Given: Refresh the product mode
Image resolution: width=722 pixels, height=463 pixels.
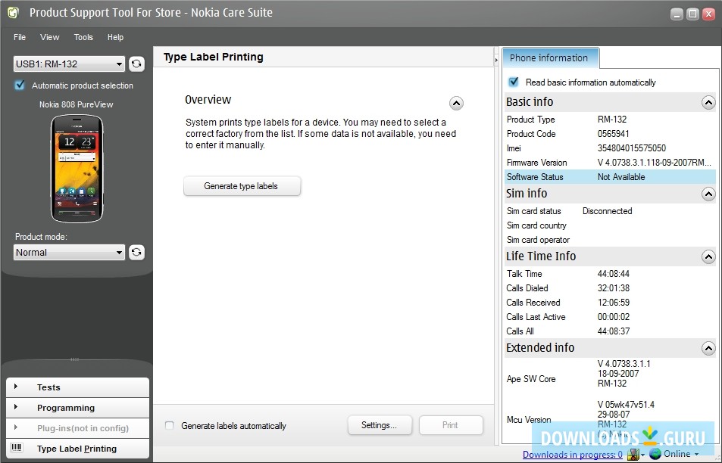Looking at the screenshot, I should tap(136, 252).
